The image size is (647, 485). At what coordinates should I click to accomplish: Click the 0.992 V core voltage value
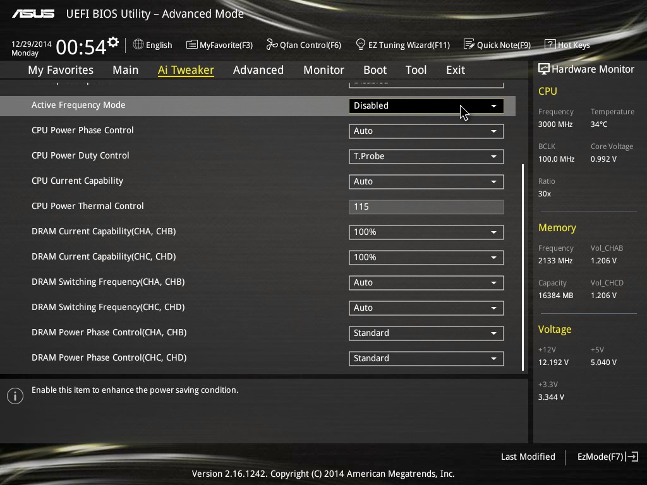(603, 159)
